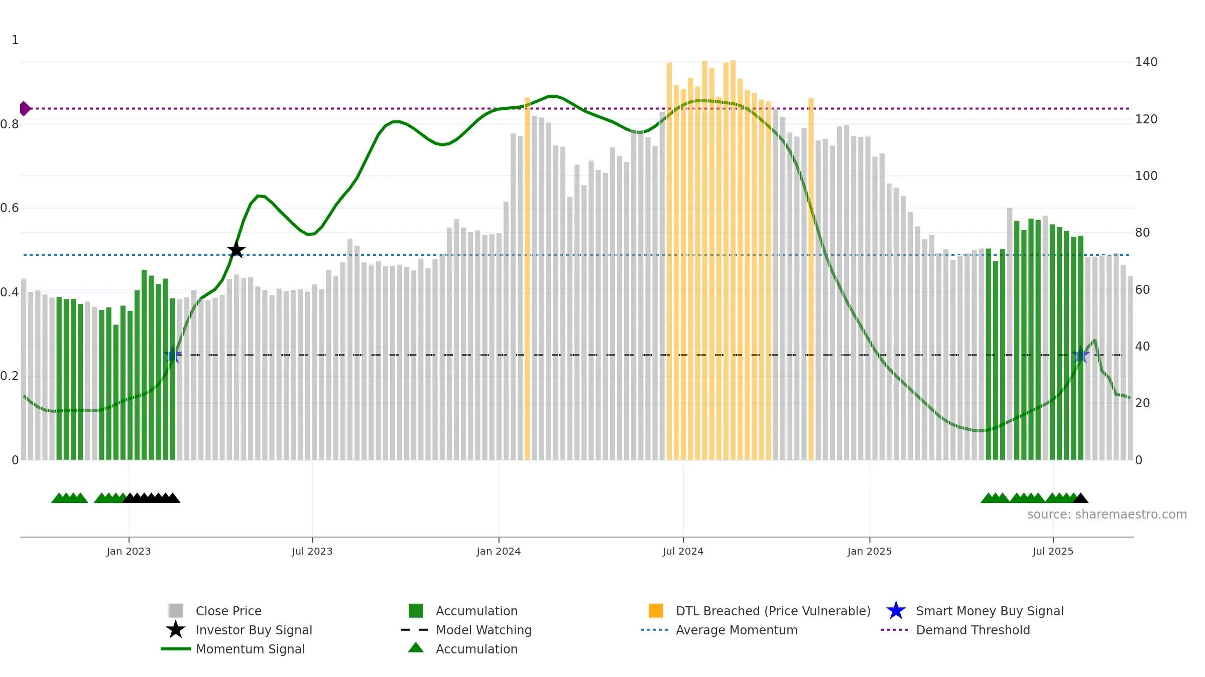Click the Investor Buy Signal legend label
Image resolution: width=1205 pixels, height=677 pixels.
[254, 630]
